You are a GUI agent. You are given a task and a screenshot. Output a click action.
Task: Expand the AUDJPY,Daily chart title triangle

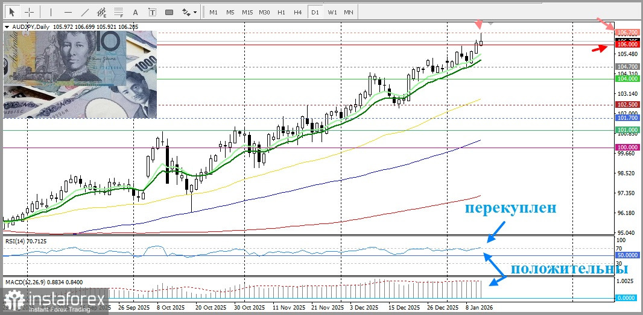(x=7, y=27)
